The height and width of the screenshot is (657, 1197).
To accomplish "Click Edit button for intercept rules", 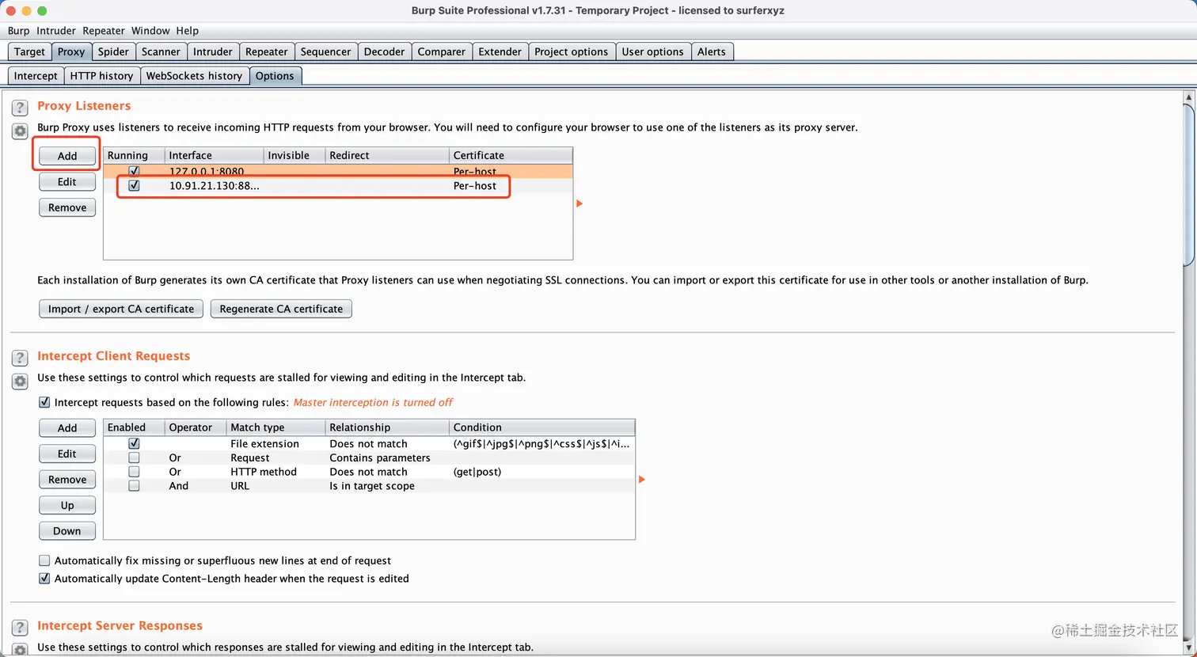I will (x=67, y=454).
